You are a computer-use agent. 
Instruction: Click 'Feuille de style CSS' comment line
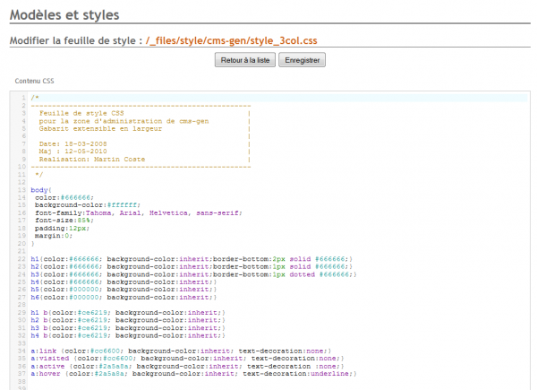click(81, 113)
